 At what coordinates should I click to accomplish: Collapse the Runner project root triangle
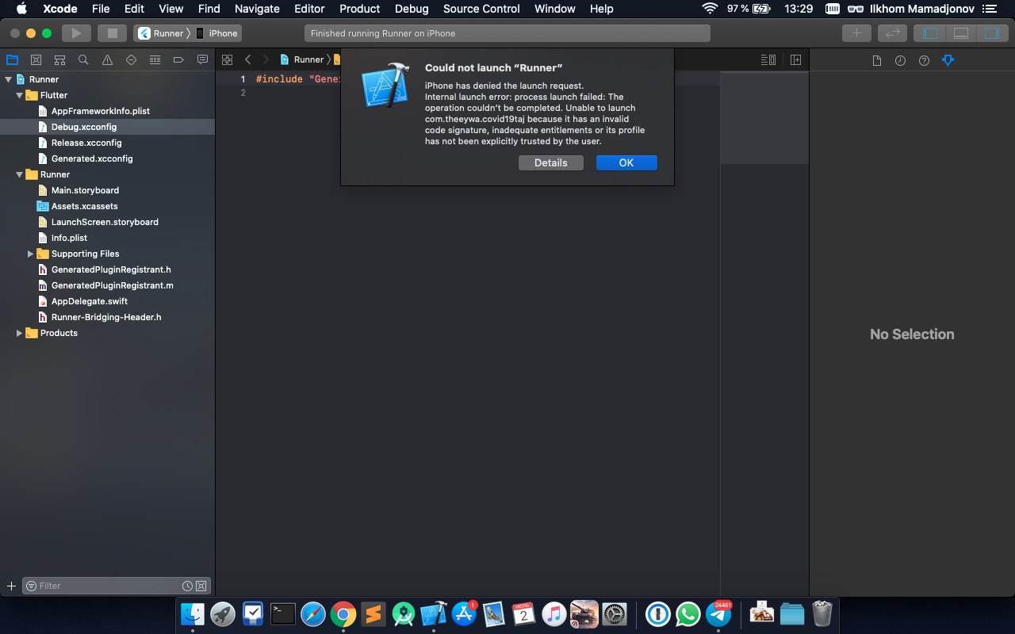tap(8, 79)
